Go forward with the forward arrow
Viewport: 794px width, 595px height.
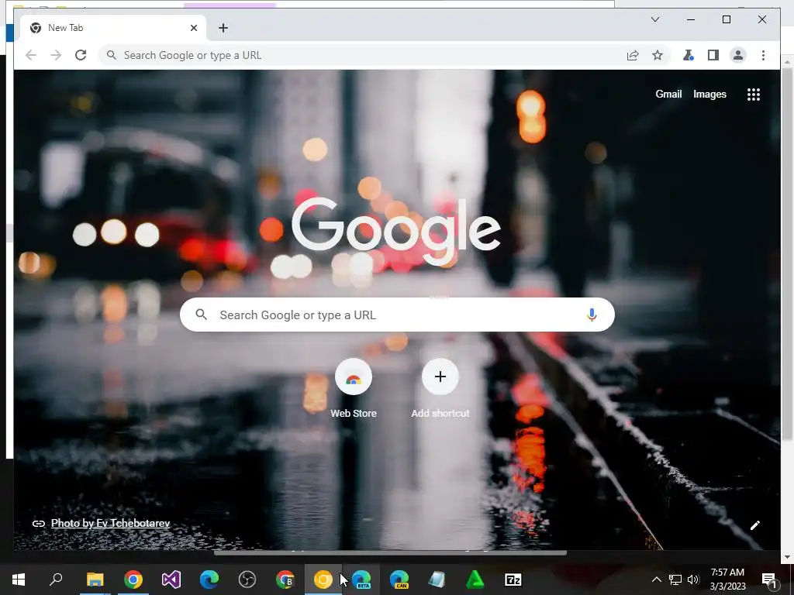coord(56,55)
